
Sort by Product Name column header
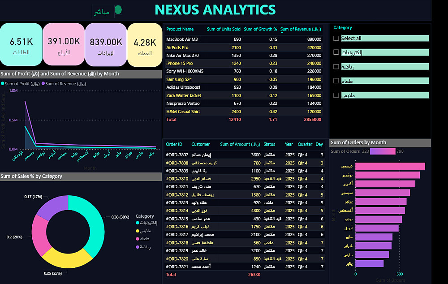click(x=180, y=29)
